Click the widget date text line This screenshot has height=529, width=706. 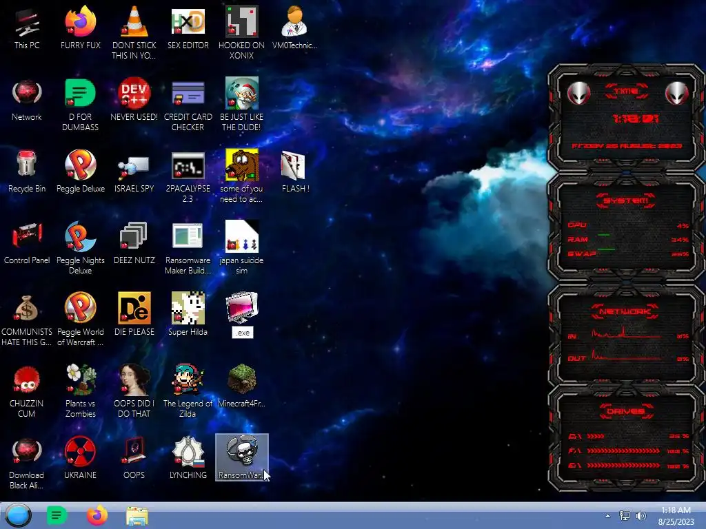tap(626, 146)
